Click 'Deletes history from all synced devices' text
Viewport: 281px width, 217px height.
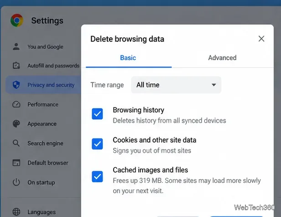click(x=169, y=120)
